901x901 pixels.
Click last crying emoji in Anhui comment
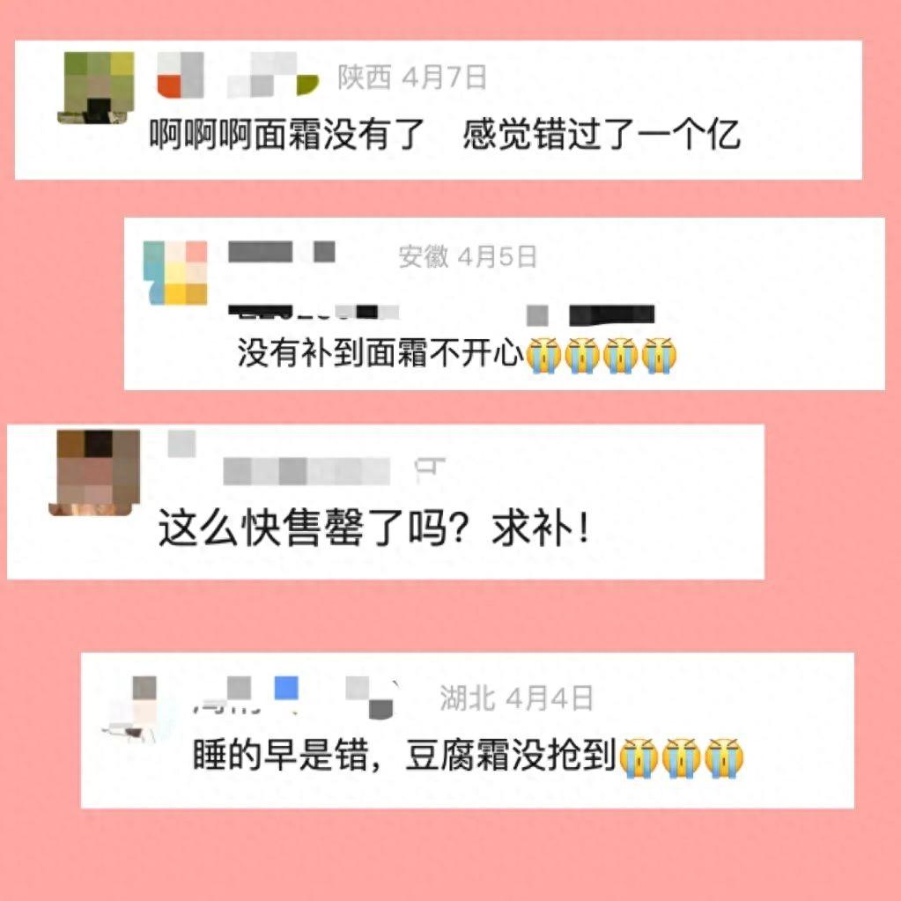pyautogui.click(x=659, y=355)
